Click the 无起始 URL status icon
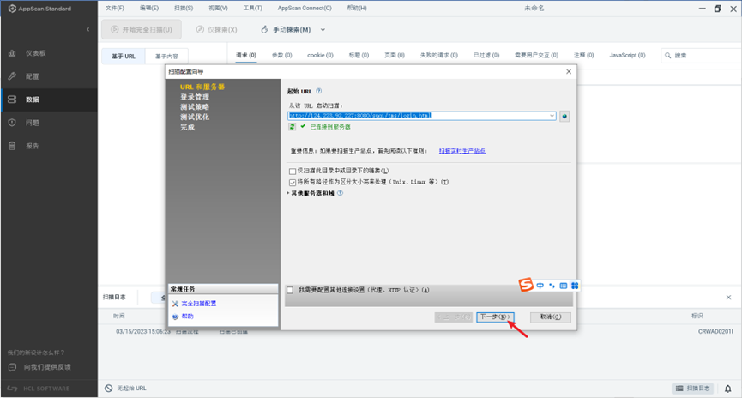 (109, 388)
